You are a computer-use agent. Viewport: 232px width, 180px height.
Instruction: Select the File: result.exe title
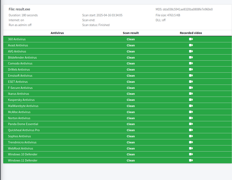coord(19,9)
